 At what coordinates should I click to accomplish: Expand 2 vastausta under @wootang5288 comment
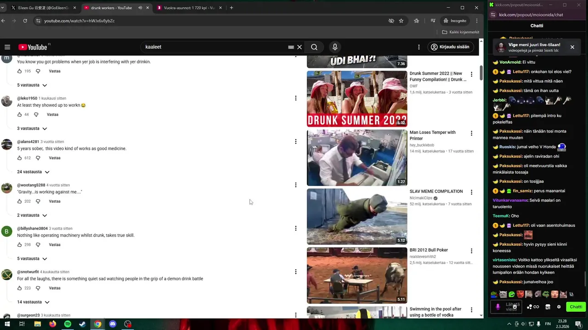point(32,215)
